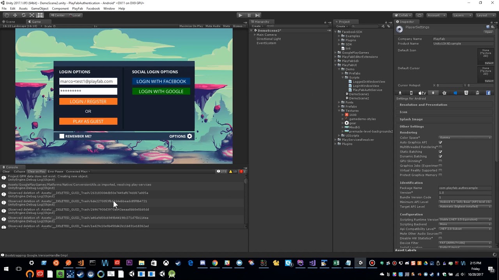Screen dimensions: 499x280
Task: Select the Facebook platform settings tab
Action: [488, 93]
